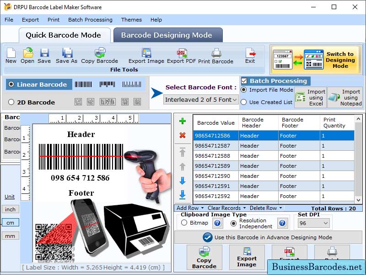The height and width of the screenshot is (275, 366).
Task: Click Export Image in File Tools toolbar
Action: pos(146,55)
